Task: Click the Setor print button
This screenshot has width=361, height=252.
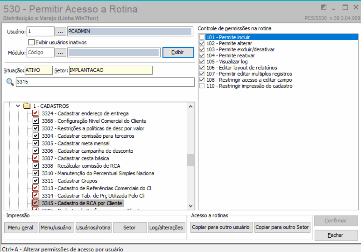Action: pyautogui.click(x=129, y=228)
